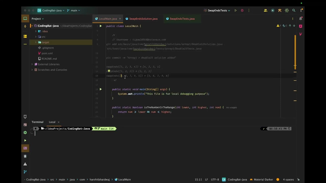Select the Local terminal session tab
The width and height of the screenshot is (326, 183).
click(52, 122)
